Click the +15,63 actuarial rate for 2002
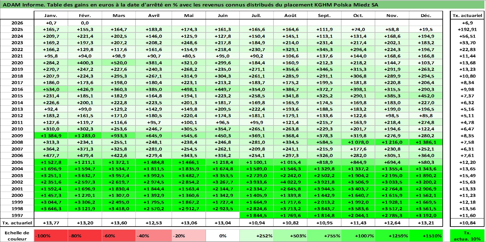This screenshot has width=486, height=242. coord(467,182)
